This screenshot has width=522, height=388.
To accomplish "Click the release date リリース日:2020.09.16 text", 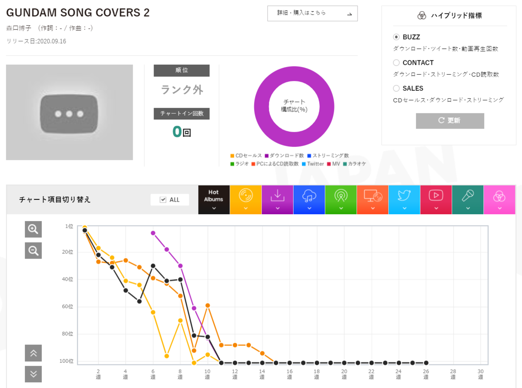I will [36, 41].
